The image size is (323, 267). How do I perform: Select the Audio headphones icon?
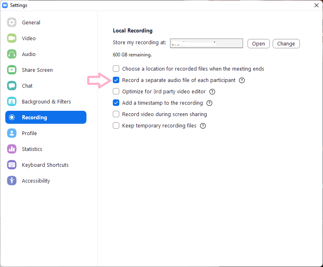tap(12, 54)
